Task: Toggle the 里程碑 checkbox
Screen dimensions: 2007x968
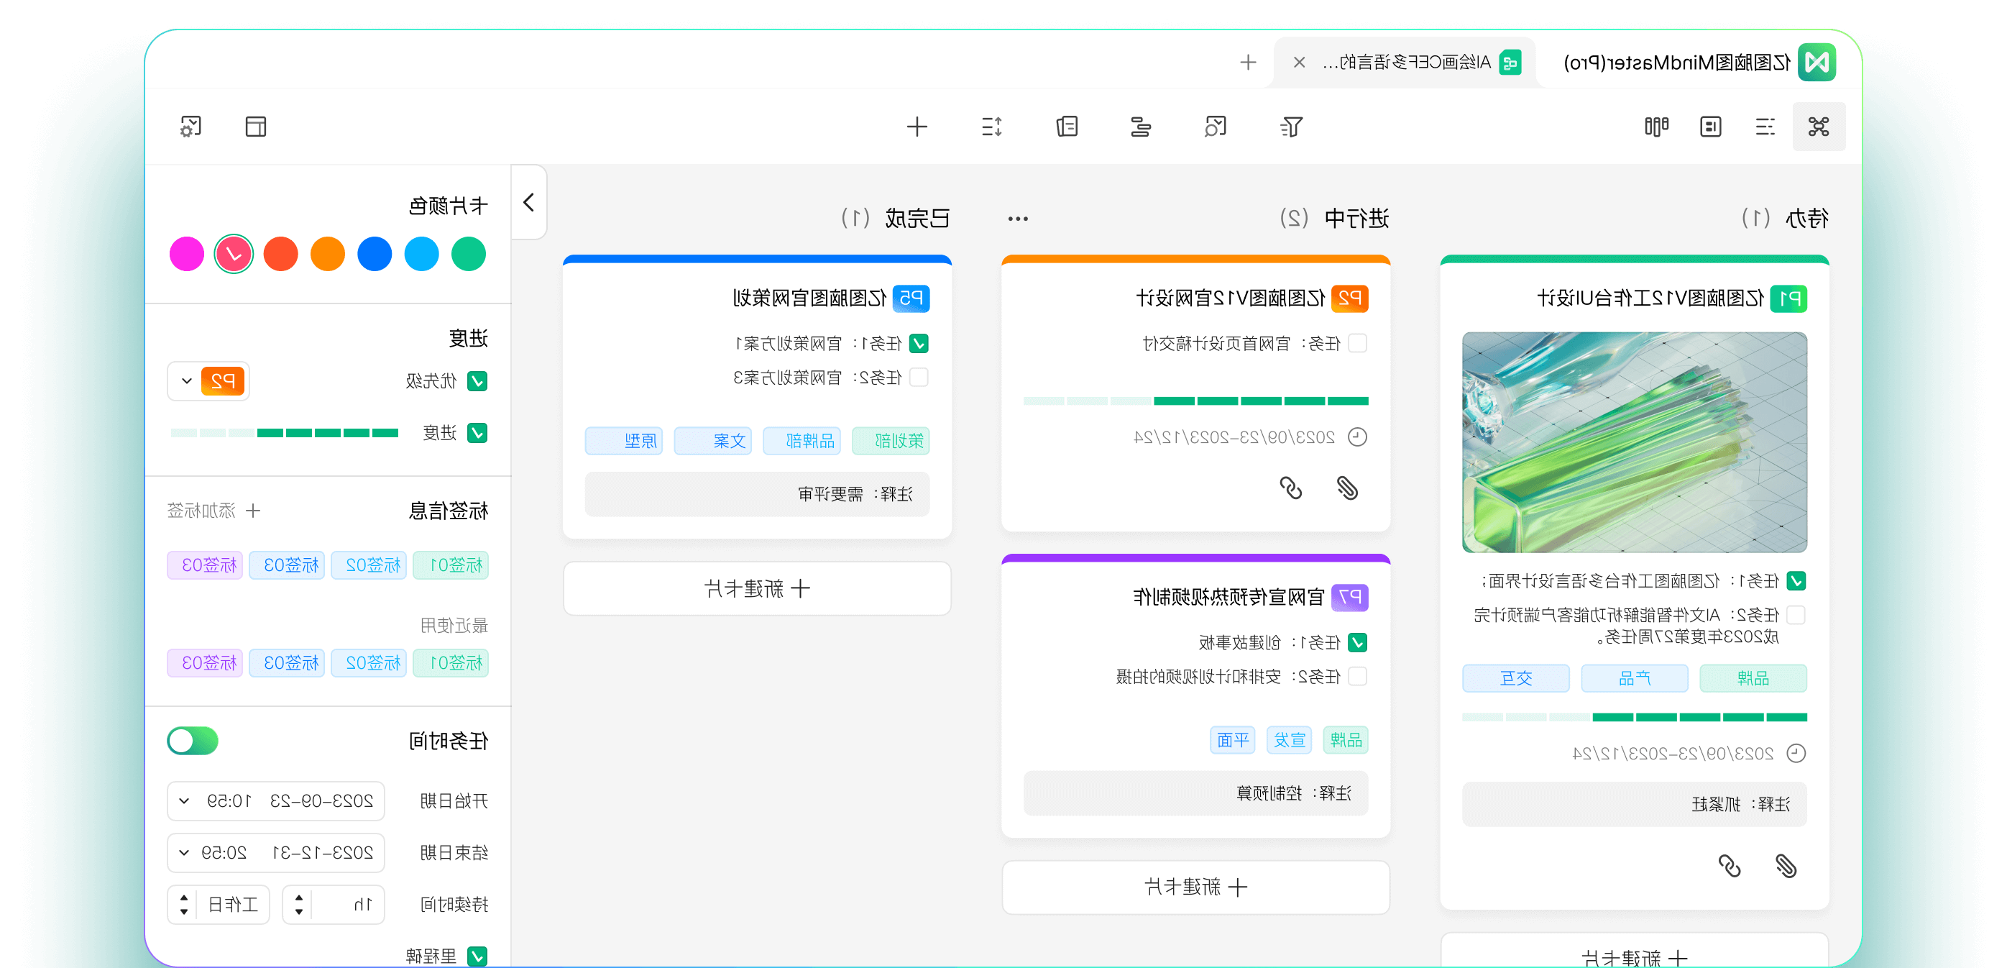Action: pyautogui.click(x=477, y=956)
